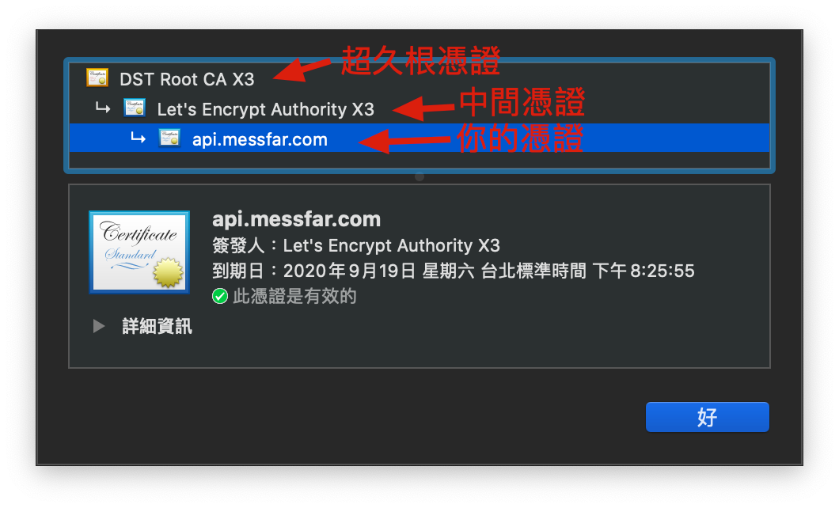Click the red arrow pointing at DST Root CA X3
The height and width of the screenshot is (508, 839).
pos(302,70)
